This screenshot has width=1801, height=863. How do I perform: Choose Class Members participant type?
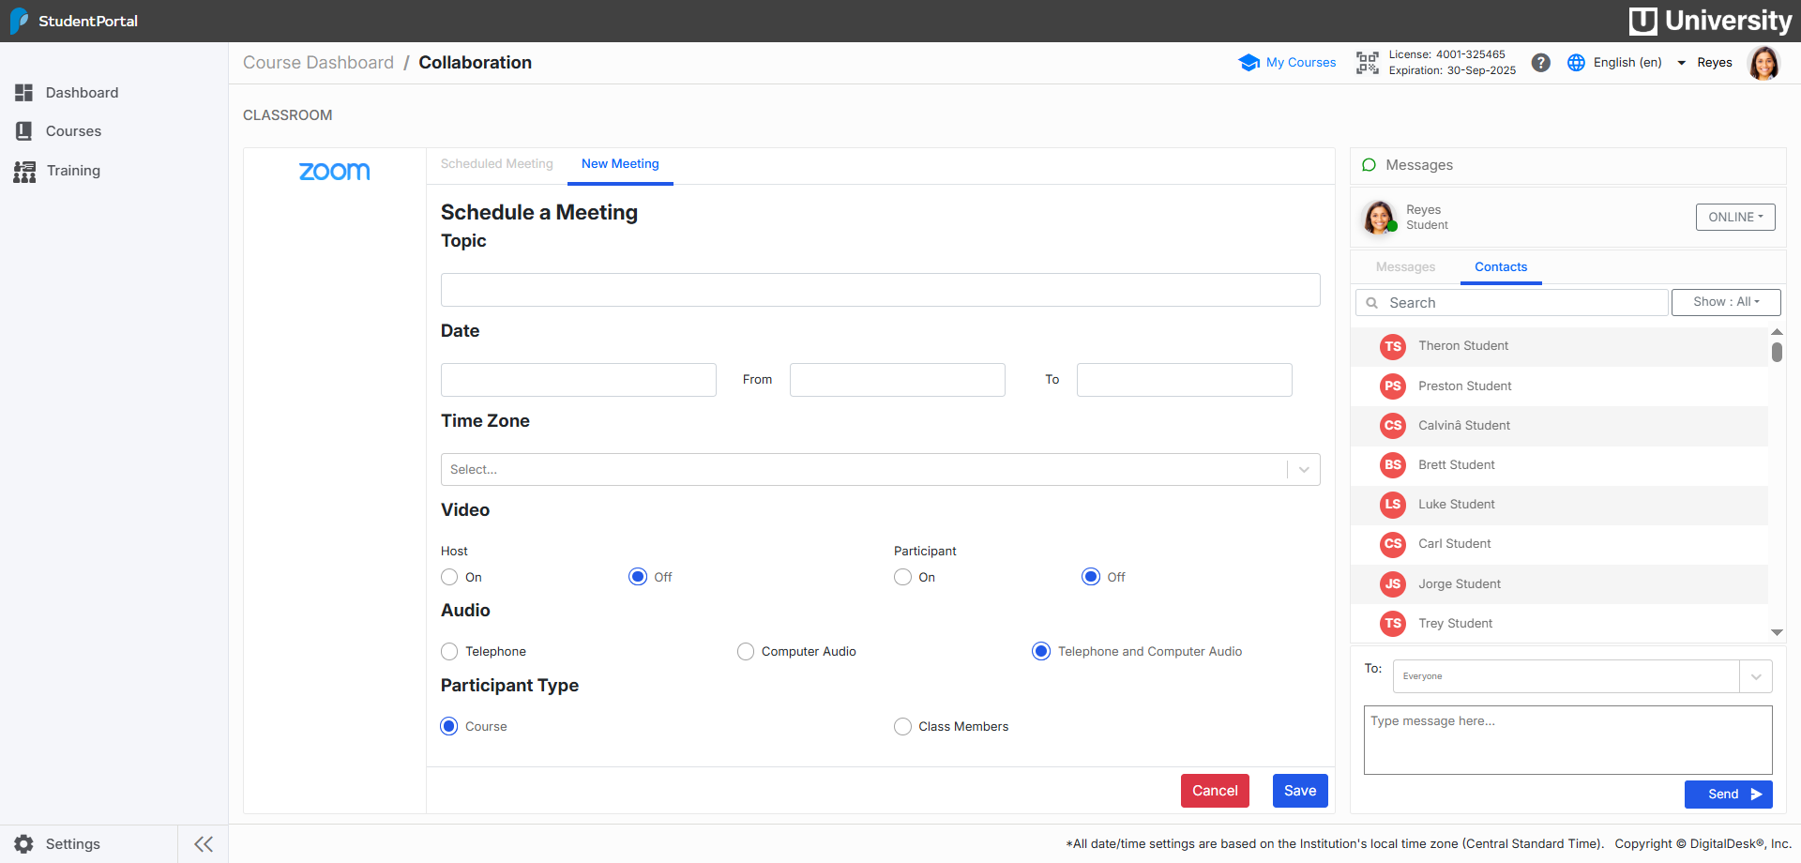point(902,726)
